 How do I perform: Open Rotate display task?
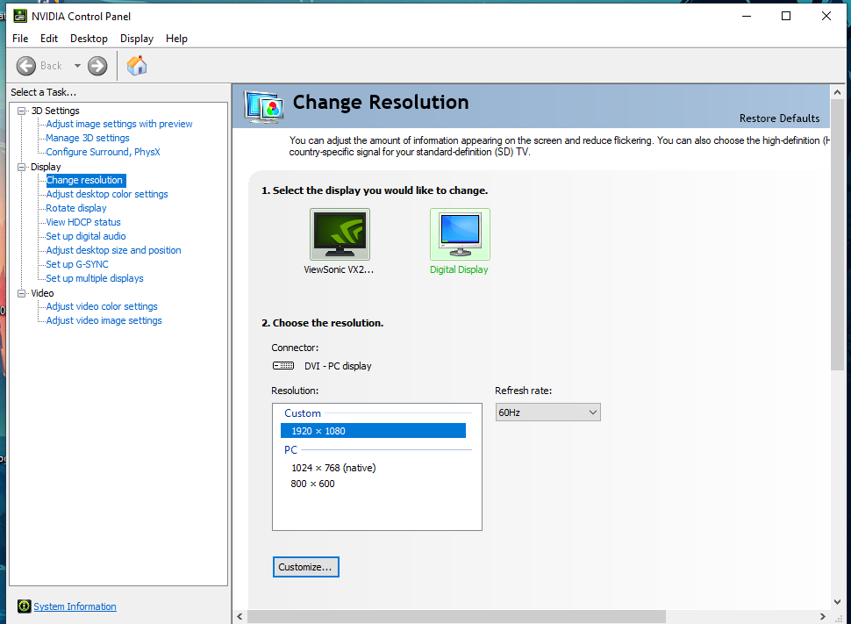pyautogui.click(x=76, y=208)
